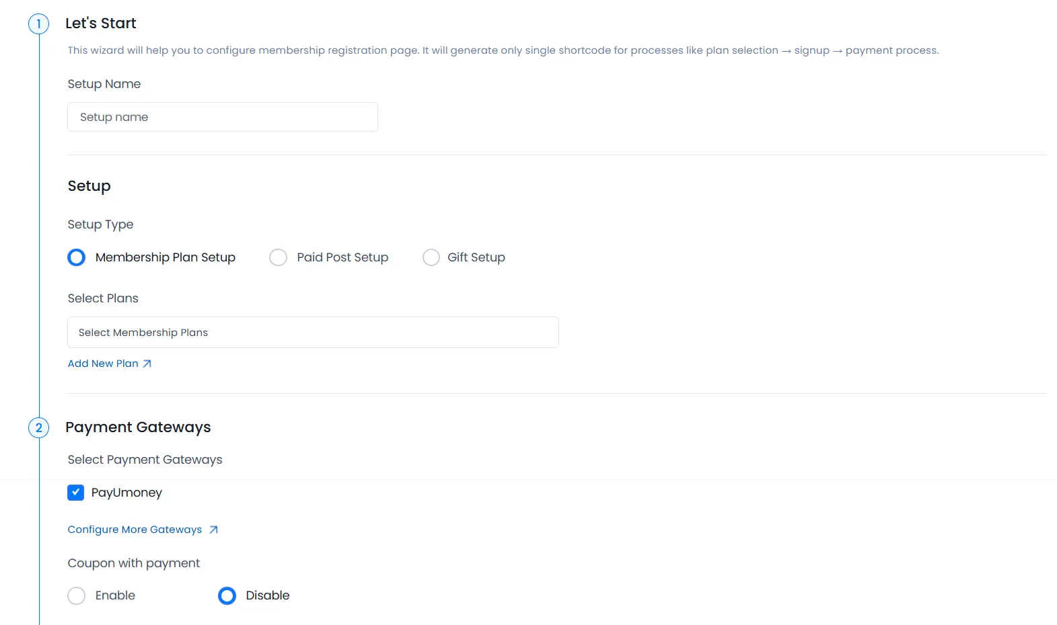This screenshot has height=625, width=1057.
Task: Click the Enable radio button label
Action: [114, 595]
